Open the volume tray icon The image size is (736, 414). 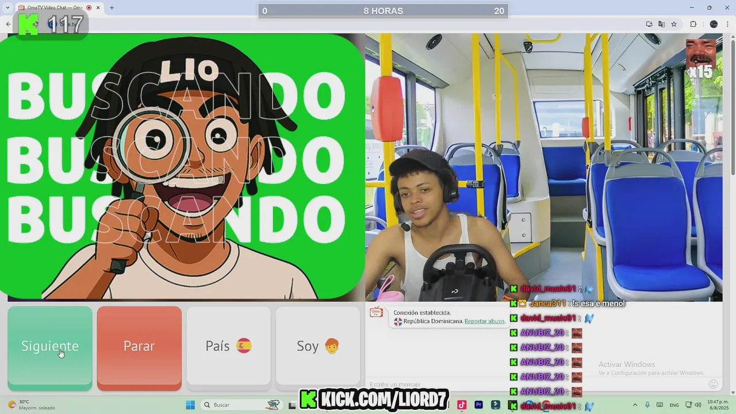(x=697, y=405)
